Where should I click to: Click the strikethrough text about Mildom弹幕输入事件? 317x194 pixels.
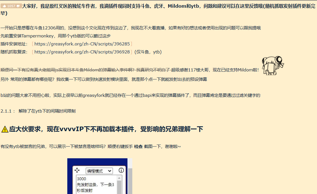coord(85,70)
